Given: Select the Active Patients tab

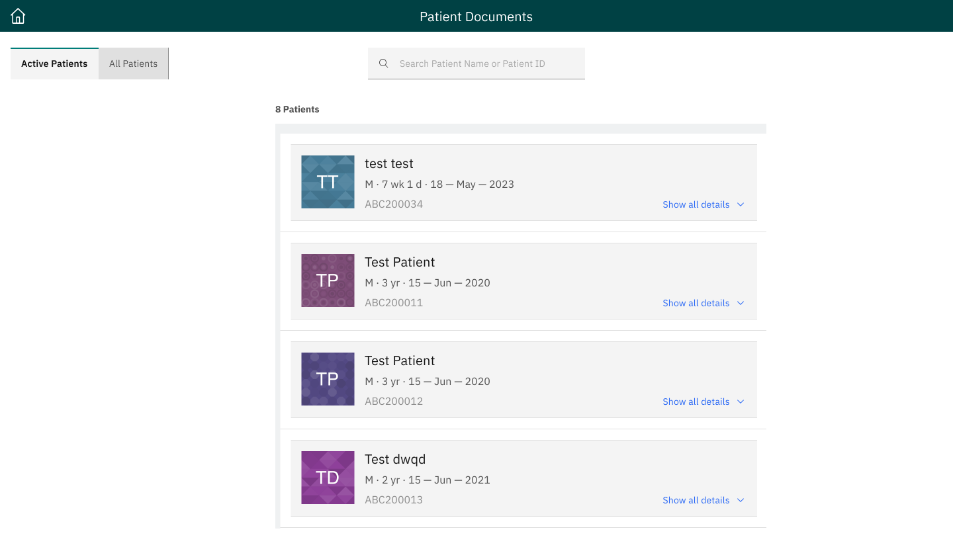Looking at the screenshot, I should [x=54, y=63].
